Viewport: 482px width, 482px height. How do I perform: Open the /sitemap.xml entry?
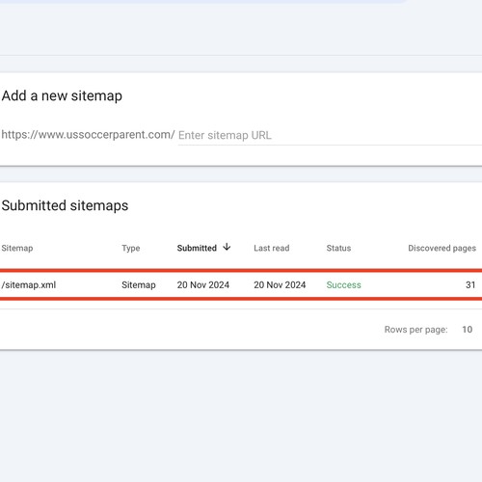click(29, 284)
